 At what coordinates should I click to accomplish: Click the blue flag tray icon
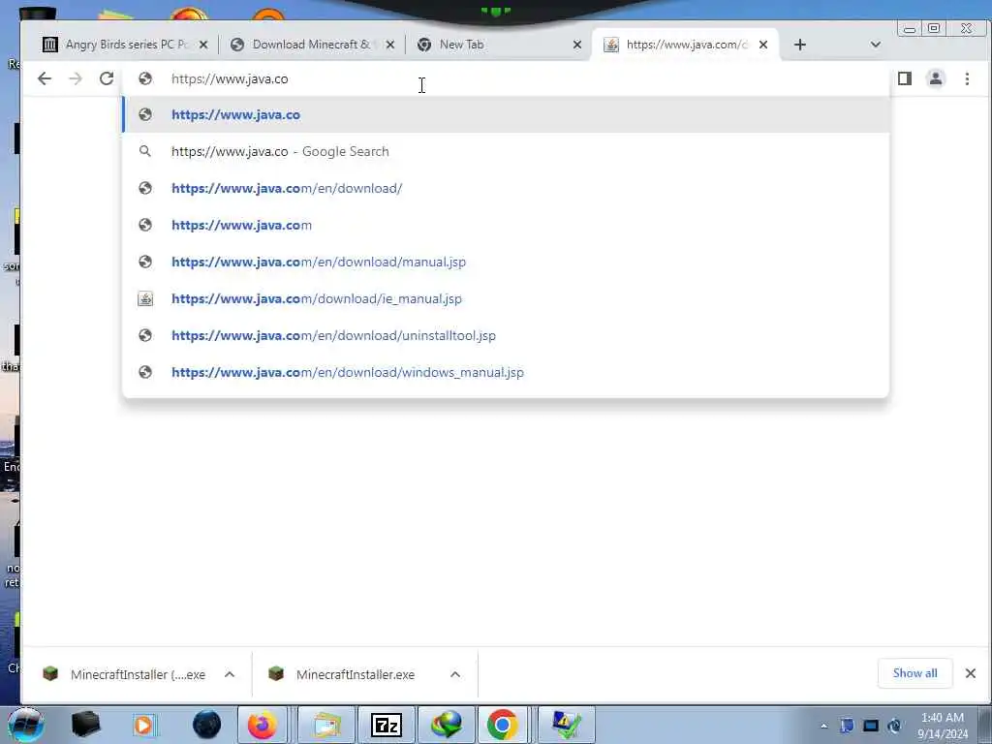point(847,726)
